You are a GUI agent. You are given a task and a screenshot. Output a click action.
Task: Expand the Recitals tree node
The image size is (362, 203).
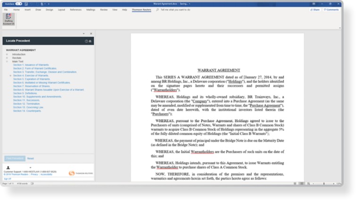(x=7, y=58)
